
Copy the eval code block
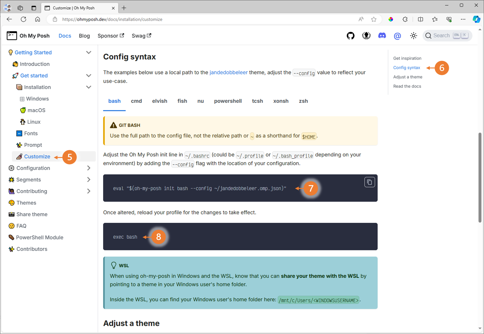point(369,182)
